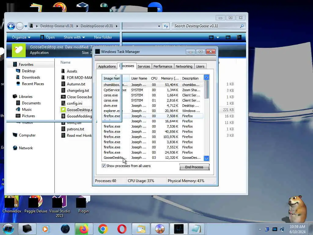Select Favorites in the navigation pane
313x235 pixels.
coord(26,65)
